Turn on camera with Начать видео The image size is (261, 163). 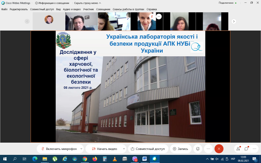[104, 149]
